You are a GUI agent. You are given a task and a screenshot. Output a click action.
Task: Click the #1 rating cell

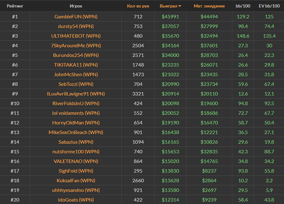(x=15, y=17)
